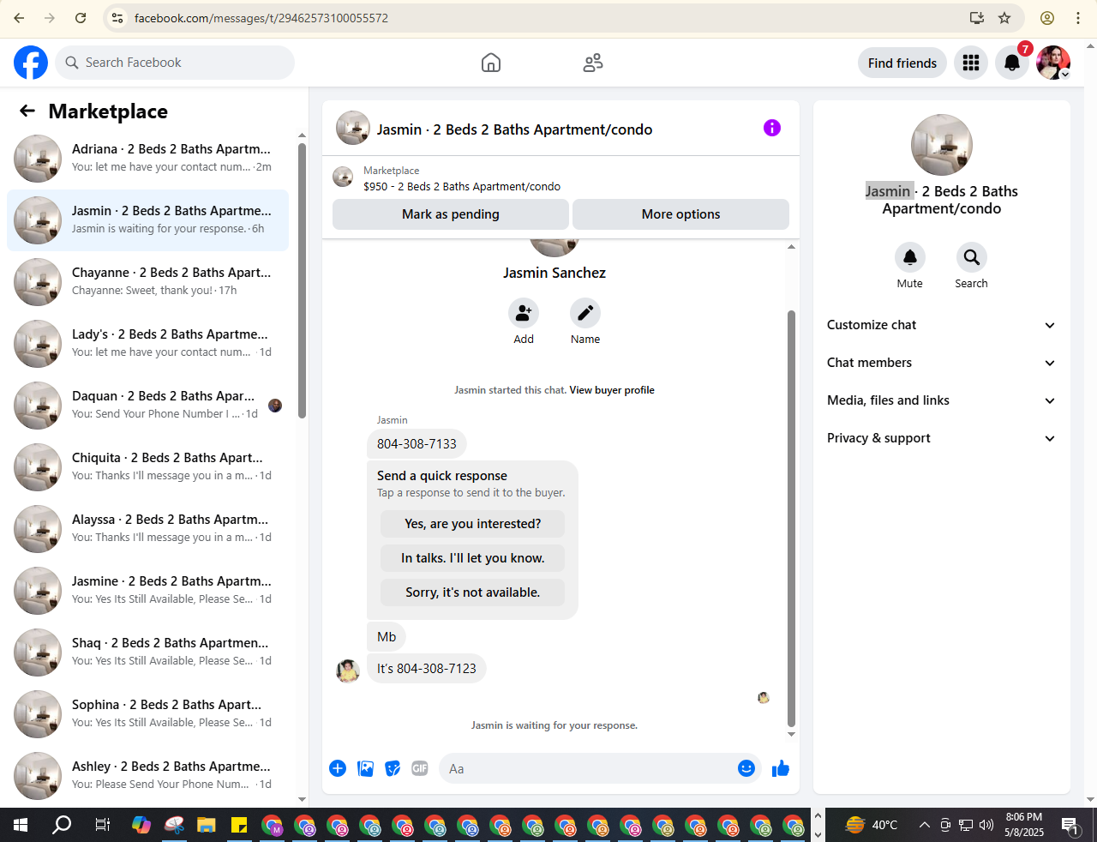Image resolution: width=1097 pixels, height=842 pixels.
Task: Open Chrome menu three dots
Action: tap(1078, 18)
